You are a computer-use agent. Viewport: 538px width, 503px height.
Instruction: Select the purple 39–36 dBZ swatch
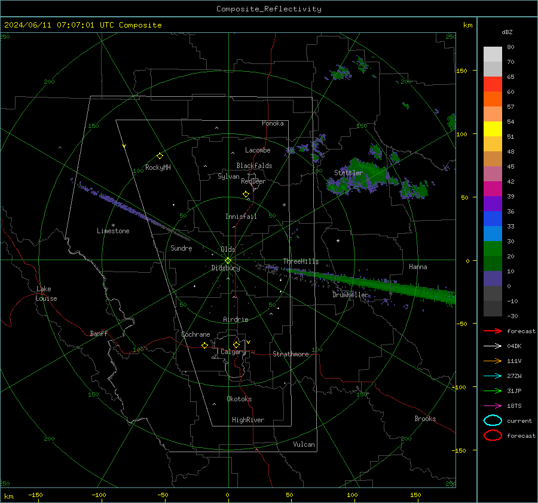coord(493,204)
